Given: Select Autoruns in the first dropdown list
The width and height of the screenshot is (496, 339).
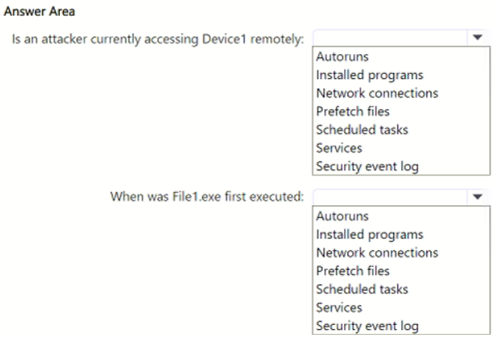Looking at the screenshot, I should tap(342, 57).
